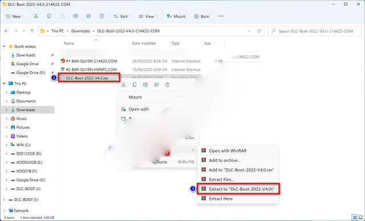The width and height of the screenshot is (365, 221).
Task: Select the file #2 BAN QUYEN HIENPC.COM
Action: 91,69
